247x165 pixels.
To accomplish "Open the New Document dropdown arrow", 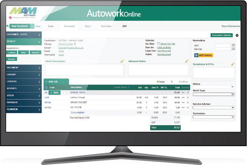I will (x=32, y=26).
